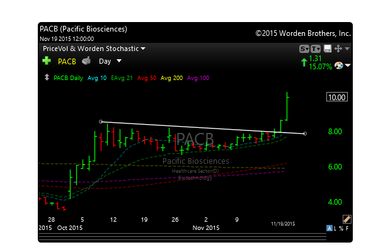The width and height of the screenshot is (378, 252).
Task: Click the 'Nov 19 2015 12:00:00' timestamp
Action: (67, 39)
